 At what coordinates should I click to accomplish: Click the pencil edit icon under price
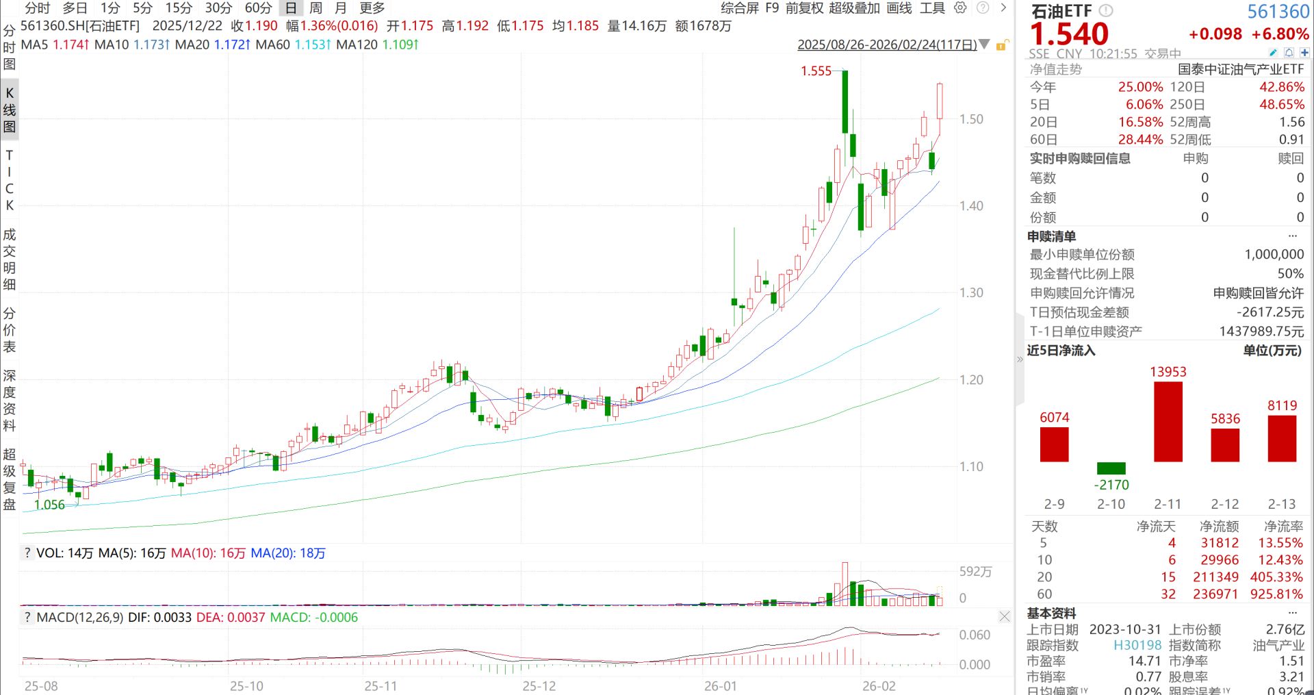pyautogui.click(x=1272, y=53)
